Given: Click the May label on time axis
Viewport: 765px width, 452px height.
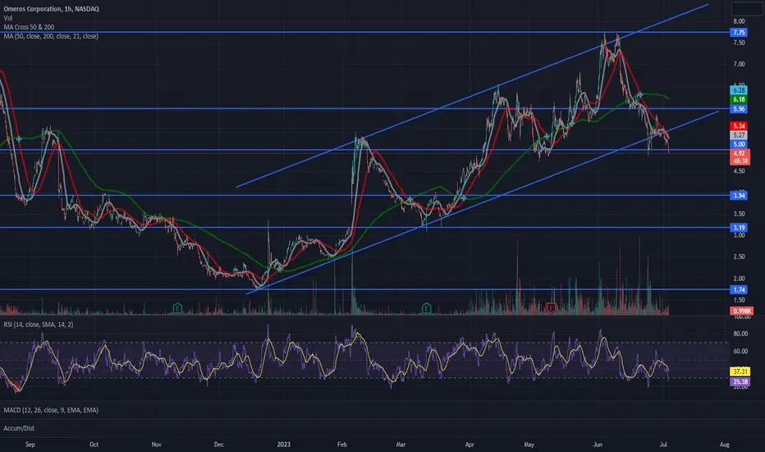Looking at the screenshot, I should point(529,445).
